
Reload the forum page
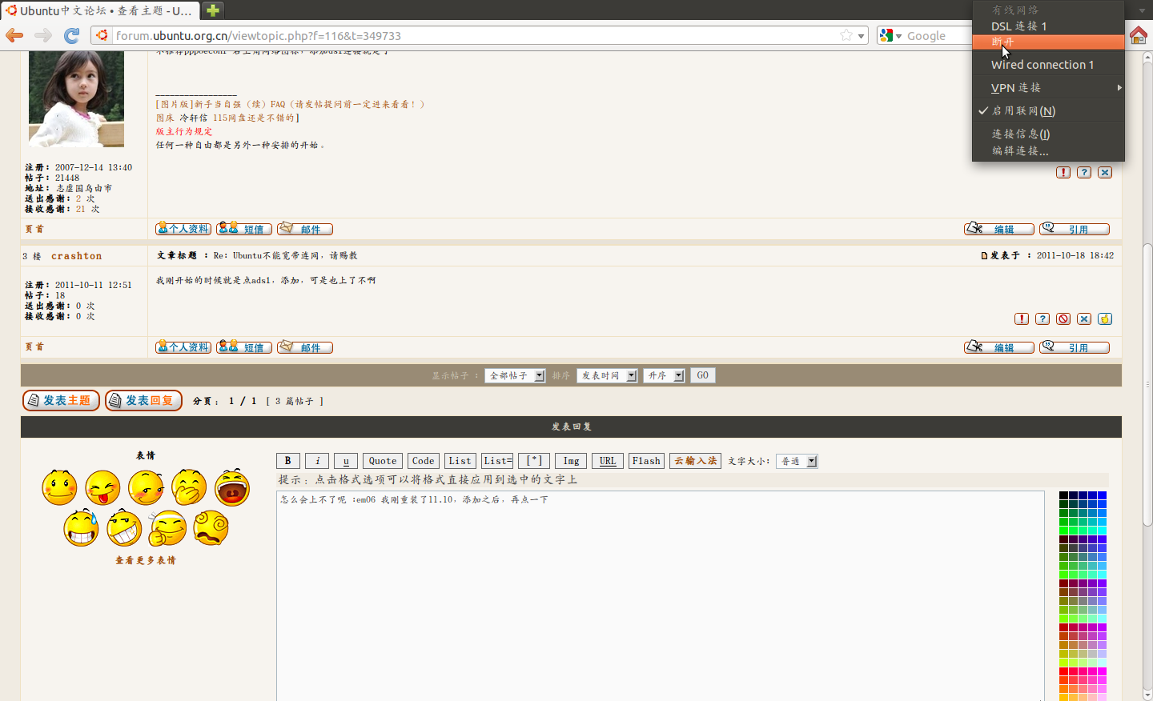pyautogui.click(x=72, y=35)
